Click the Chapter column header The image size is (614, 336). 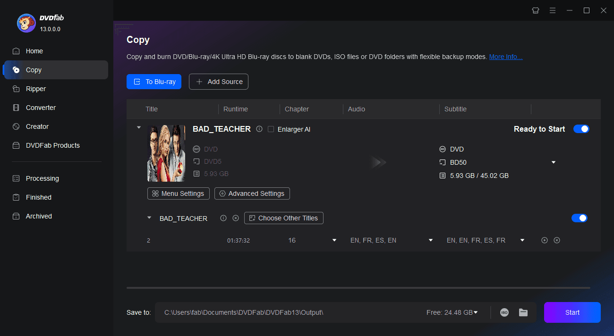coord(297,109)
